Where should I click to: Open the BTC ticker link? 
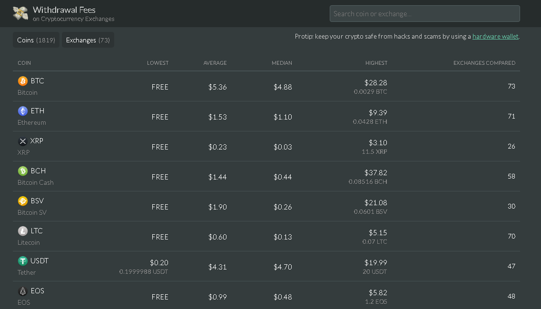(x=37, y=81)
